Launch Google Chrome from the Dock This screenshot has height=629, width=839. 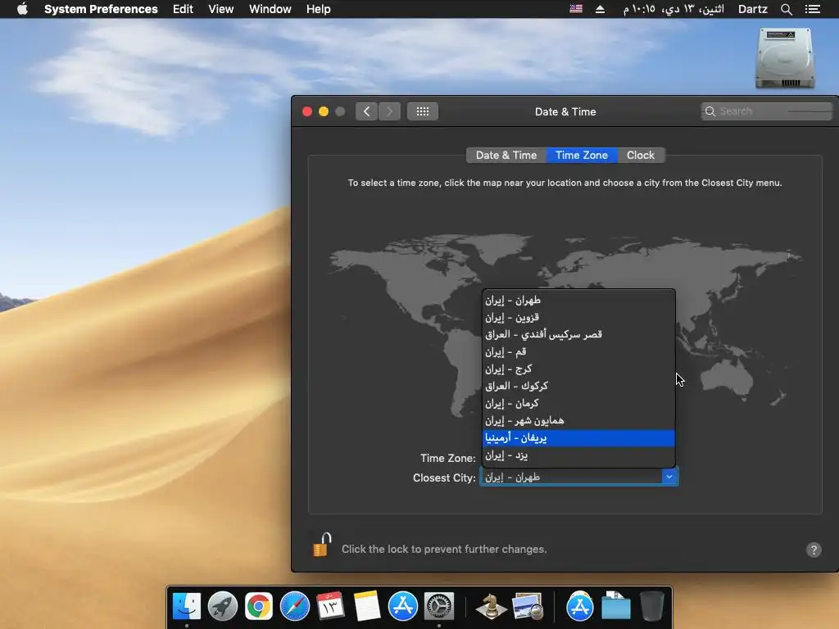point(258,607)
